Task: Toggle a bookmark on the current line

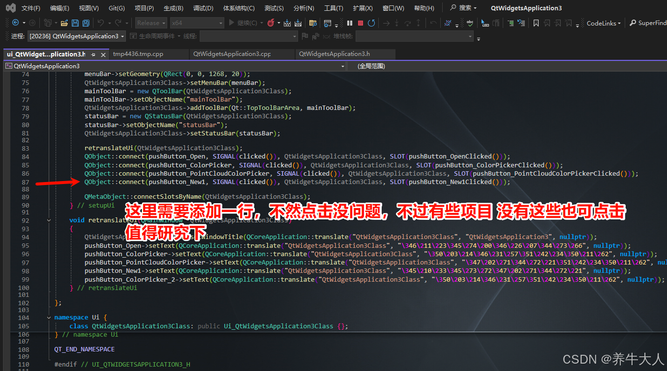Action: click(536, 23)
